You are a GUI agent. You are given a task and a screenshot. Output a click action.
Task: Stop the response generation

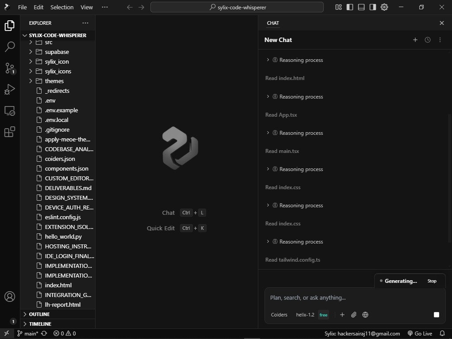point(432,281)
